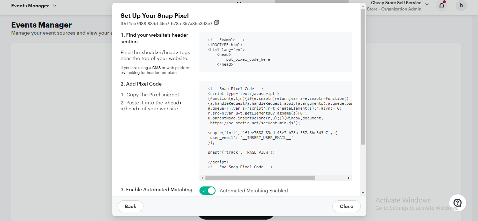Expand the Events Manager dropdown

coord(54,6)
